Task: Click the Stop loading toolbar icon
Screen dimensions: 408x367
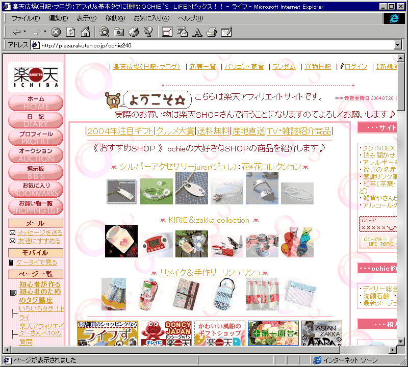Action: [x=56, y=32]
